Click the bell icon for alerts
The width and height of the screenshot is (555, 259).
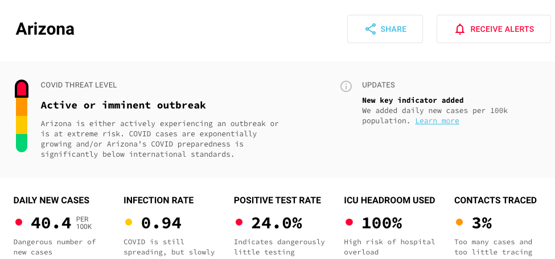click(460, 29)
